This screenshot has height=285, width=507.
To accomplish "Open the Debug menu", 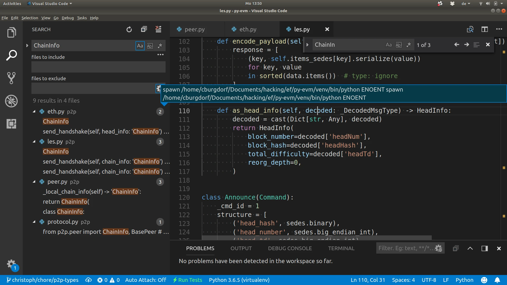I will [68, 18].
